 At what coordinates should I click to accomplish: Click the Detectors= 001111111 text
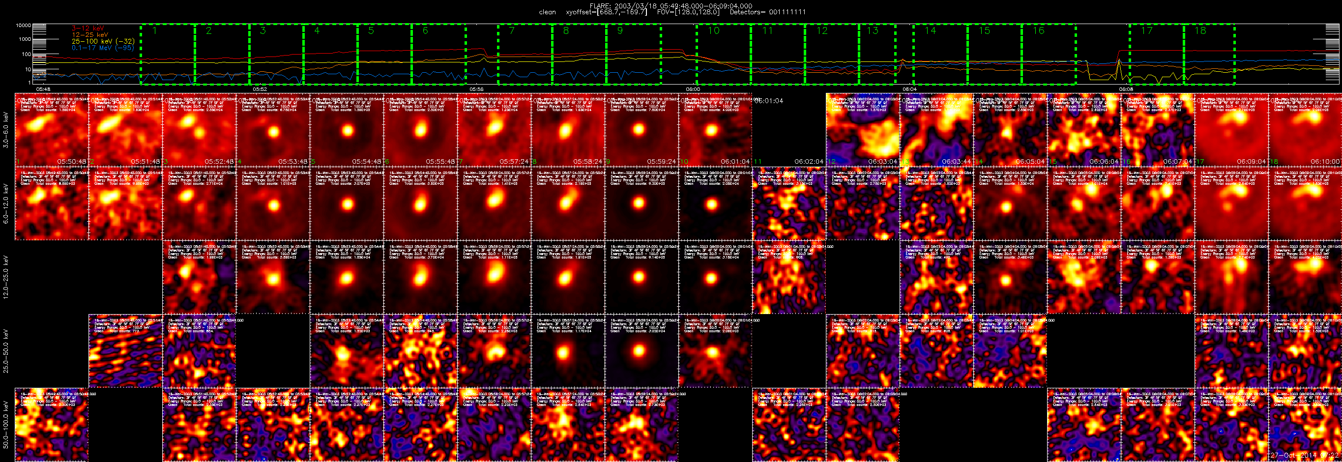[767, 12]
